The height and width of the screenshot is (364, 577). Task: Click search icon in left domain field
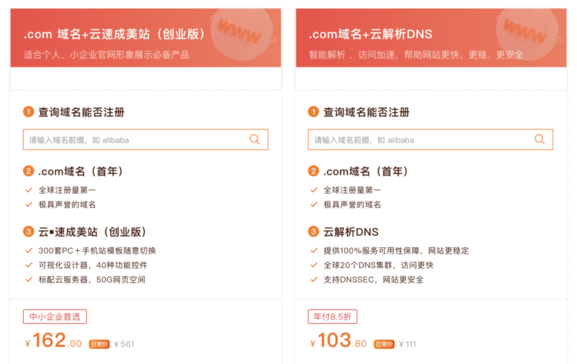pos(255,139)
